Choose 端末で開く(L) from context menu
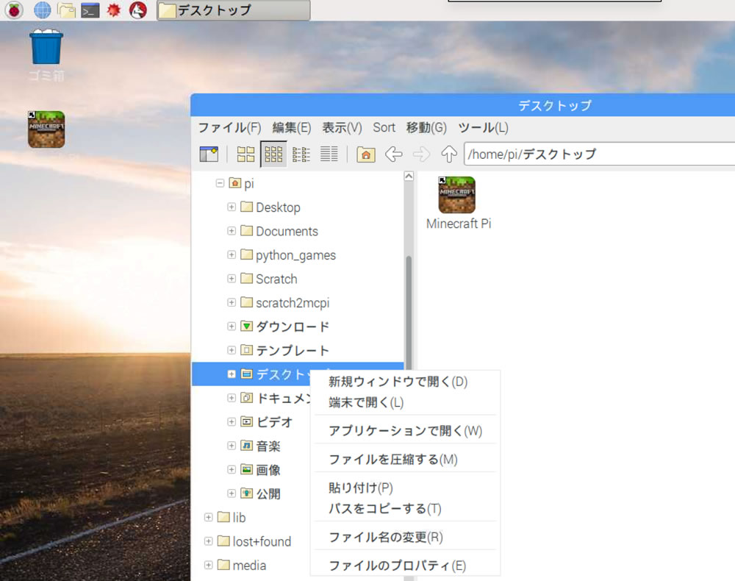Image resolution: width=735 pixels, height=581 pixels. pos(405,402)
